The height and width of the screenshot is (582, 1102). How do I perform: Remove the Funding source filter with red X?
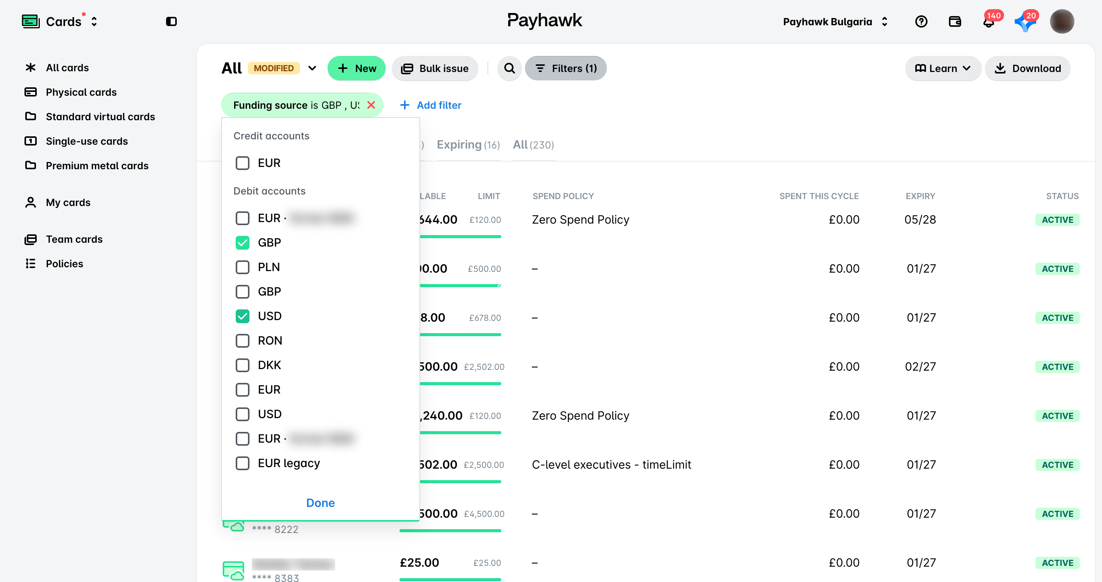click(371, 105)
